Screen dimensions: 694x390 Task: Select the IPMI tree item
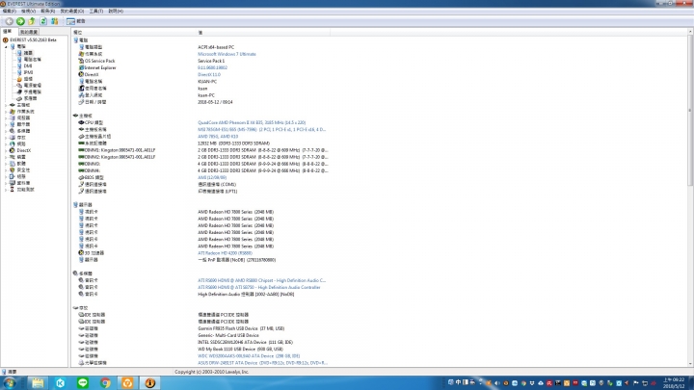pos(25,72)
